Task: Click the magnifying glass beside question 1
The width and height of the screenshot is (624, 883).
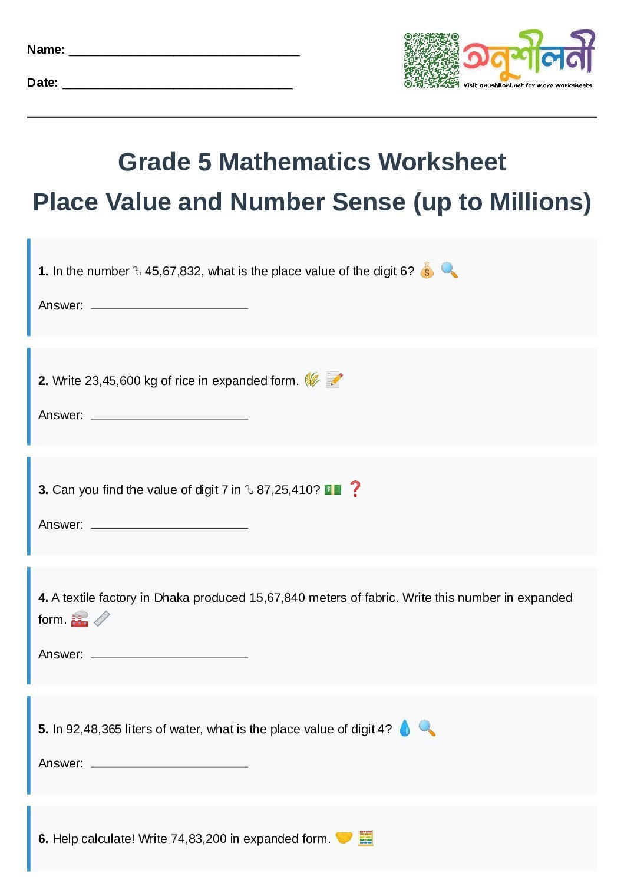Action: 449,271
